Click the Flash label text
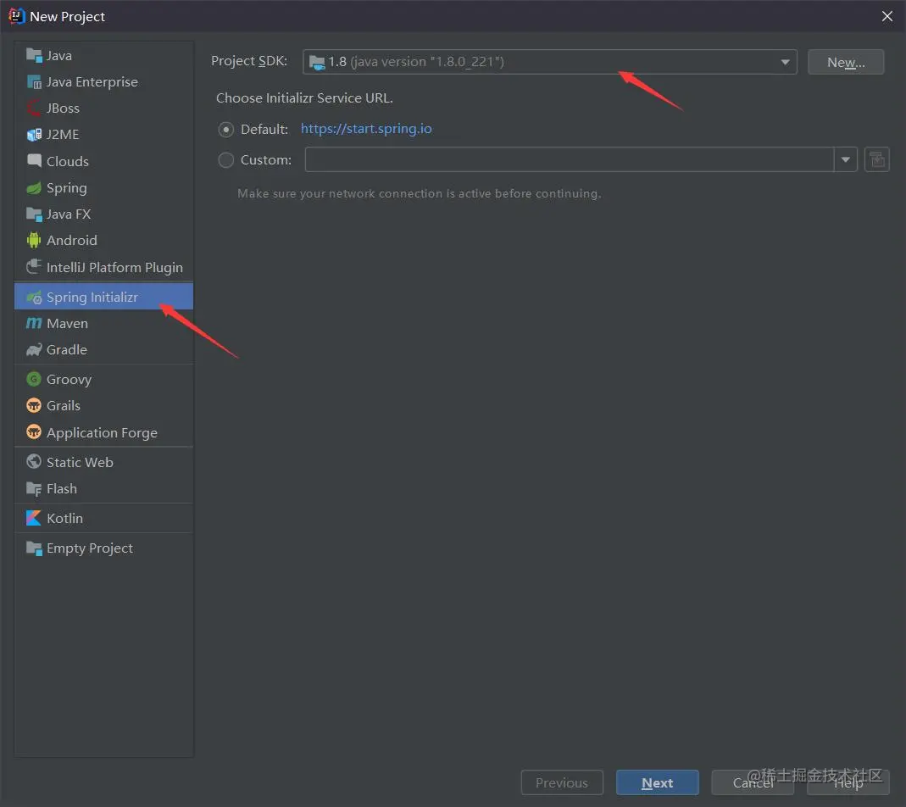This screenshot has height=807, width=906. coord(61,488)
